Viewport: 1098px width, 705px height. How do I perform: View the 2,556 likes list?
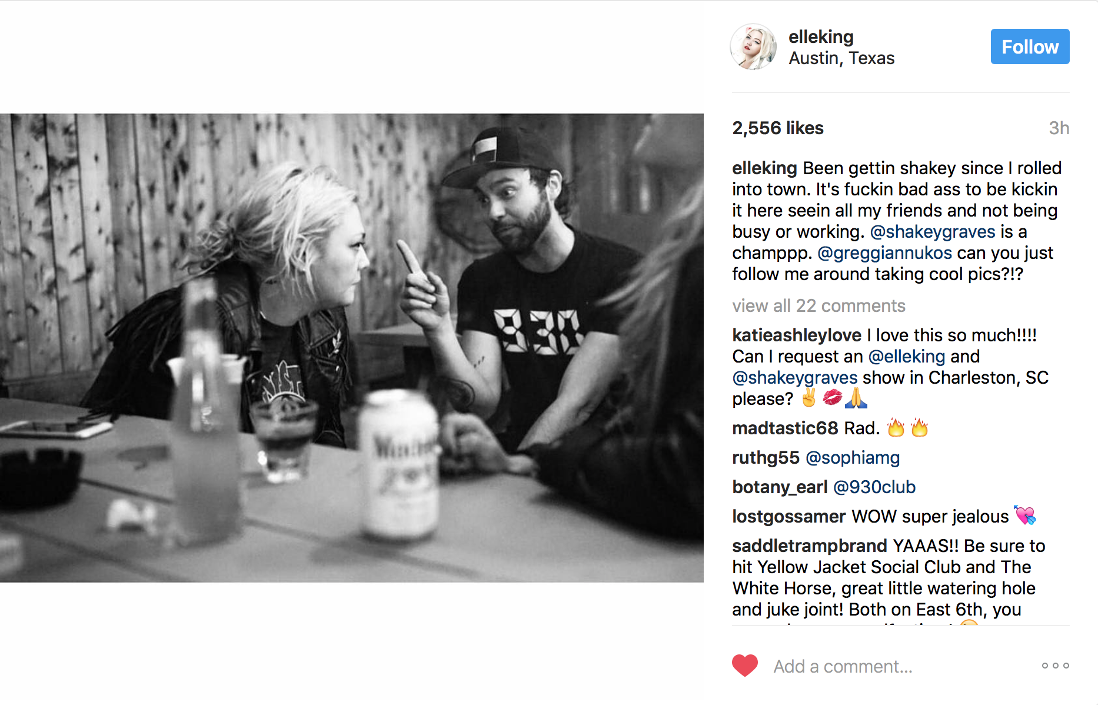[x=778, y=128]
